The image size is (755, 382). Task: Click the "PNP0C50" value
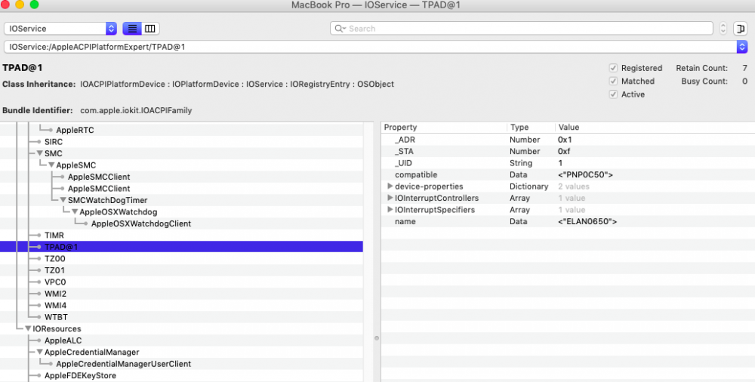pyautogui.click(x=585, y=174)
